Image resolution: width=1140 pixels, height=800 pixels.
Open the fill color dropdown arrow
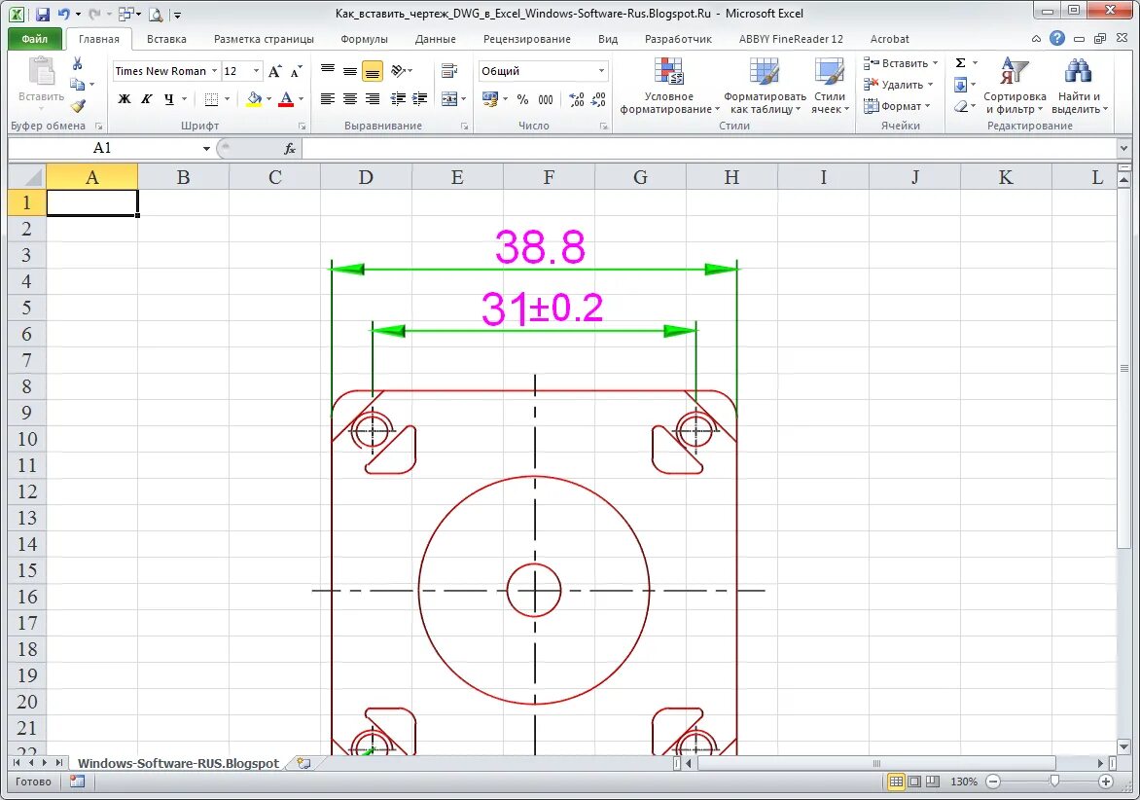coord(269,99)
